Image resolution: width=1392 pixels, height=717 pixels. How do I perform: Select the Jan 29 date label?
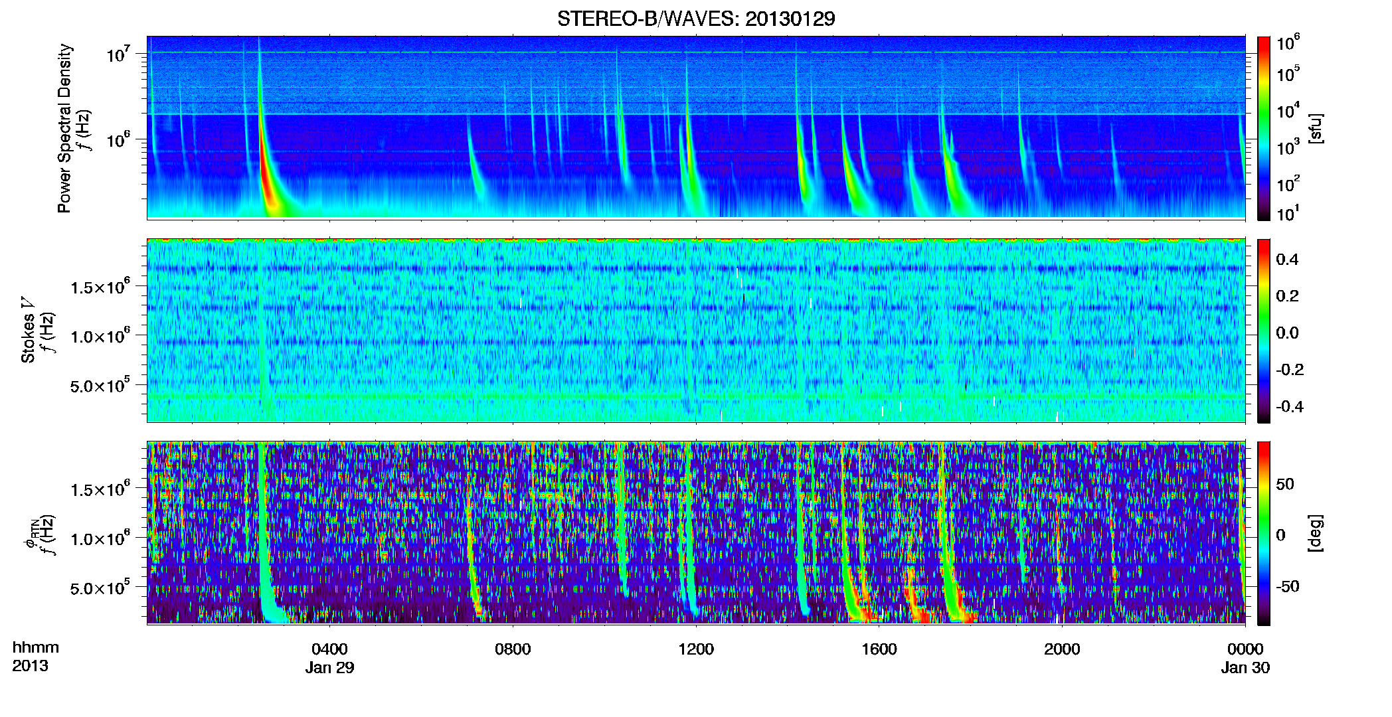(x=329, y=668)
